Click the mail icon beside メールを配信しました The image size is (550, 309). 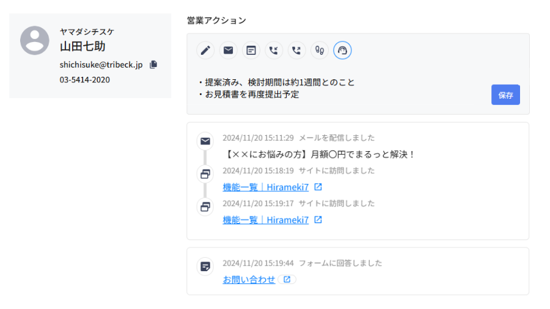pyautogui.click(x=205, y=141)
